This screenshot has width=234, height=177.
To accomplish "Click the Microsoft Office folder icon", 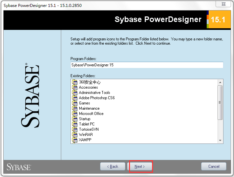I will pyautogui.click(x=75, y=114).
